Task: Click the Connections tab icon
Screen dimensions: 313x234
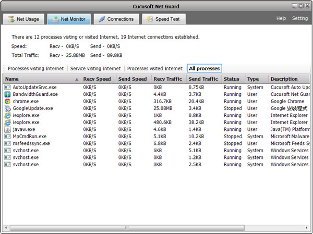Action: point(102,19)
